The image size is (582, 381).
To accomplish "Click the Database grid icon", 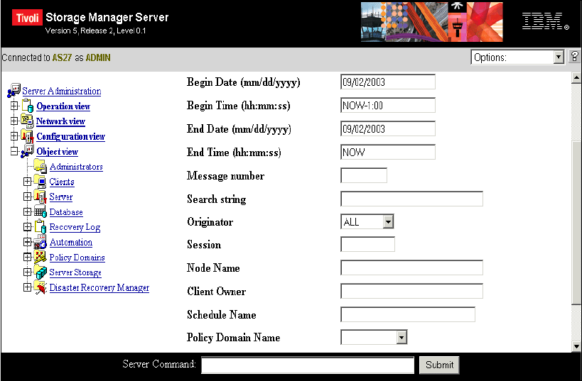I will click(40, 211).
